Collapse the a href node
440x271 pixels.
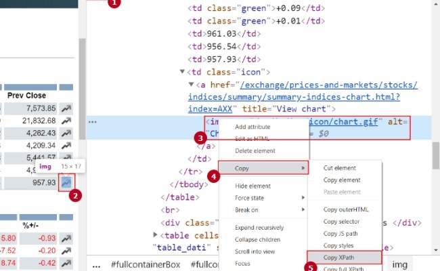(x=191, y=84)
